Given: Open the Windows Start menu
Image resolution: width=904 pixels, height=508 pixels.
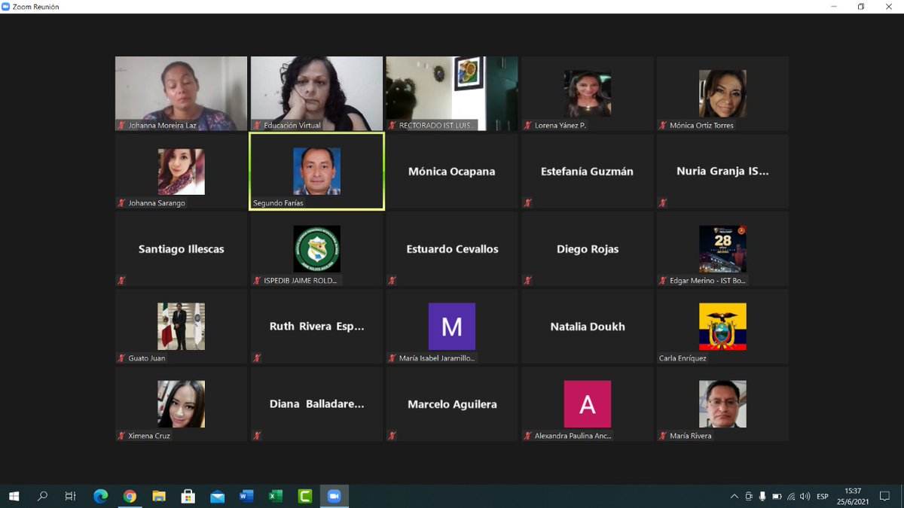Looking at the screenshot, I should 14,496.
